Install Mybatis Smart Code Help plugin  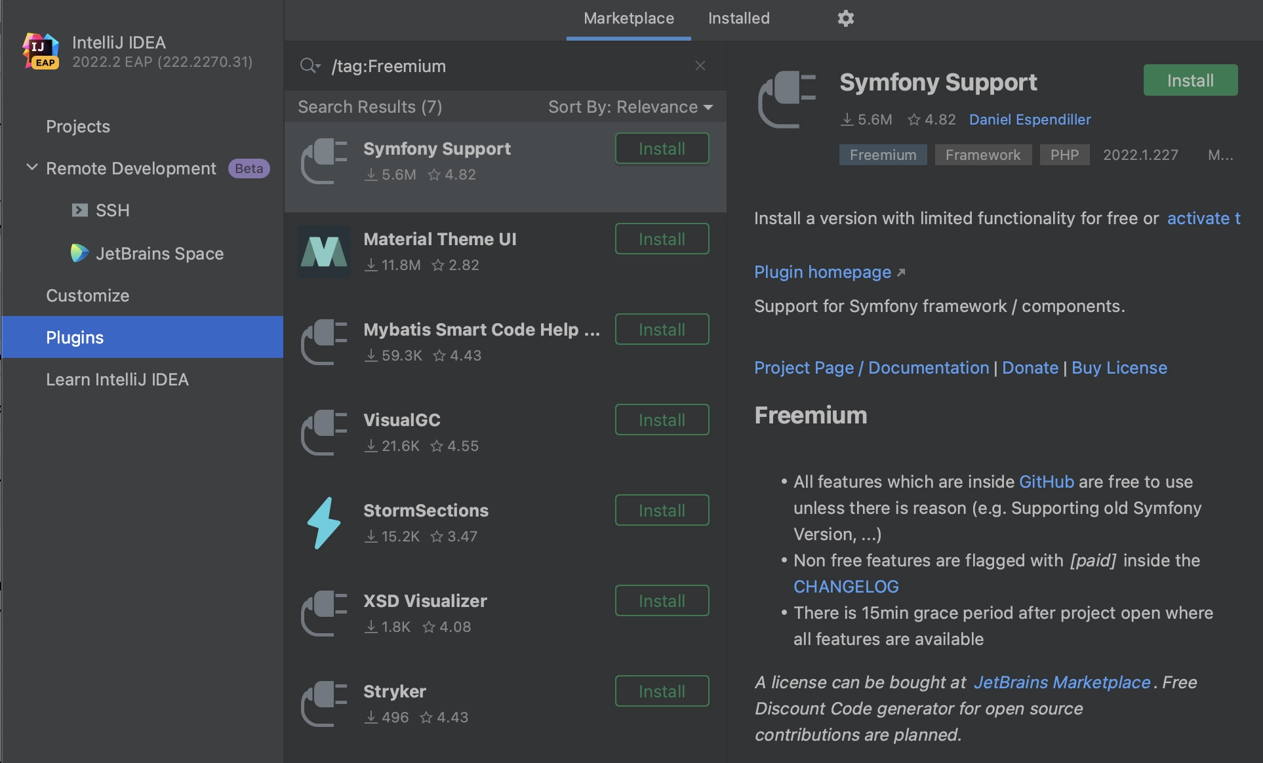pos(662,330)
